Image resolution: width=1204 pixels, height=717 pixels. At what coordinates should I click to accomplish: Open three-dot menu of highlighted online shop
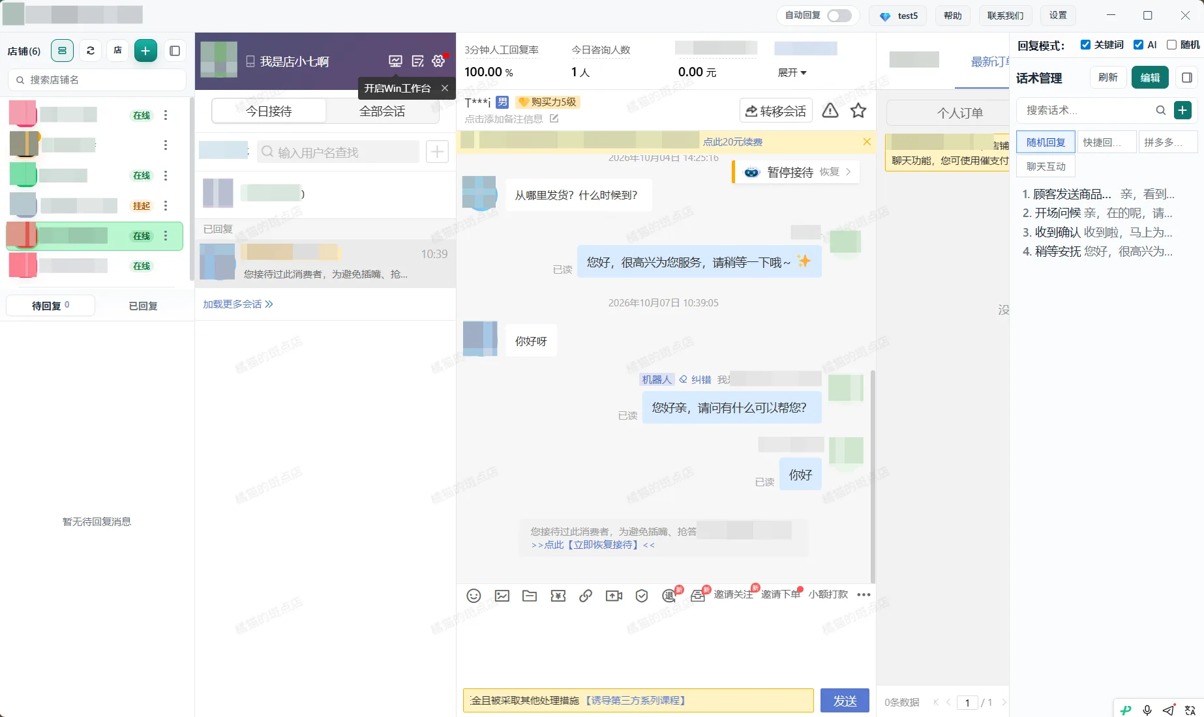tap(166, 236)
